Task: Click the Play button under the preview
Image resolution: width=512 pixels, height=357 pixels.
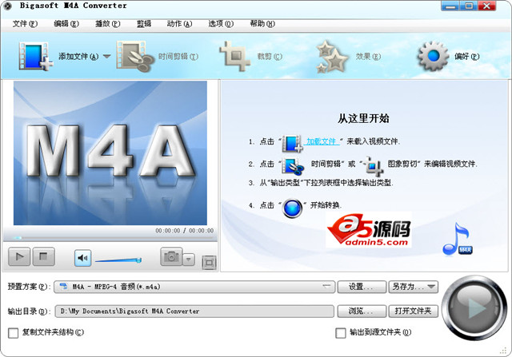Action: [19, 256]
